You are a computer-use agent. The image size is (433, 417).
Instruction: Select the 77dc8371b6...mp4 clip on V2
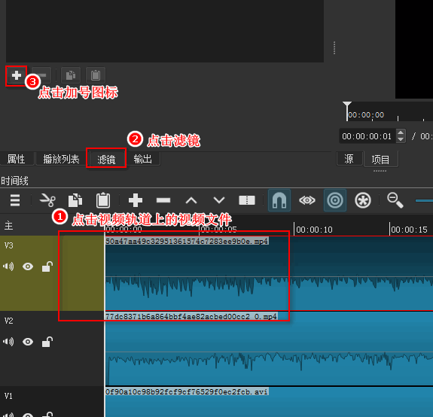pos(270,349)
